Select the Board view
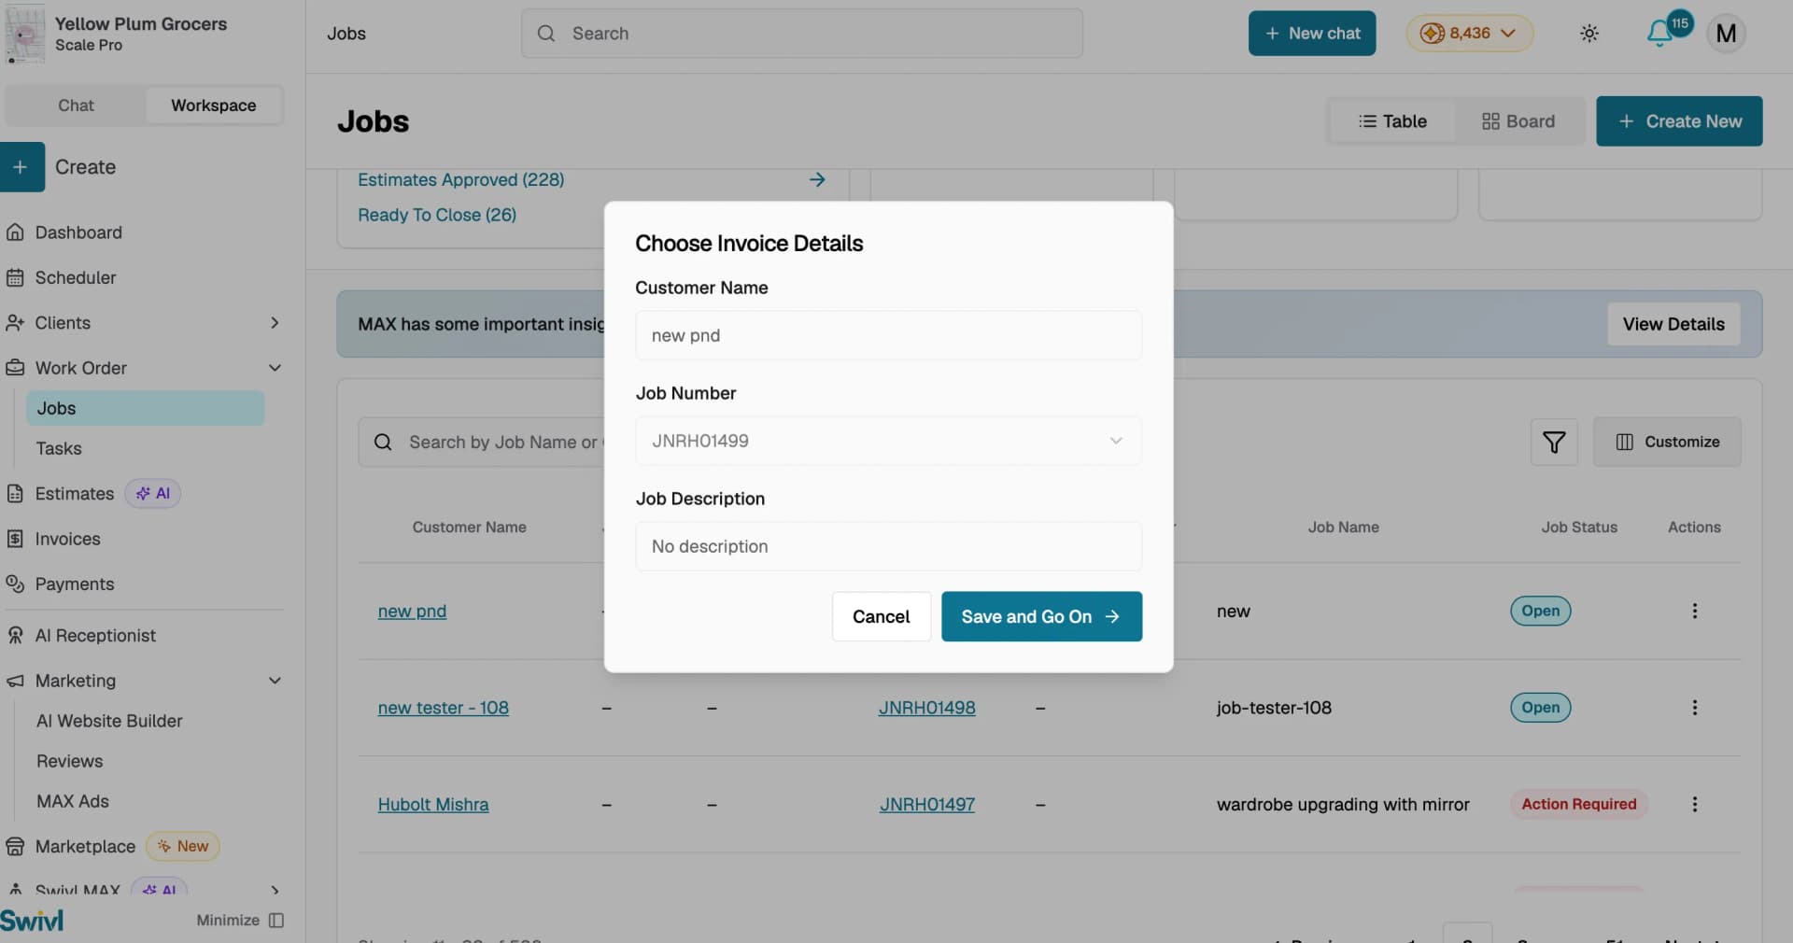Screen dimensions: 1793x943 [1518, 121]
